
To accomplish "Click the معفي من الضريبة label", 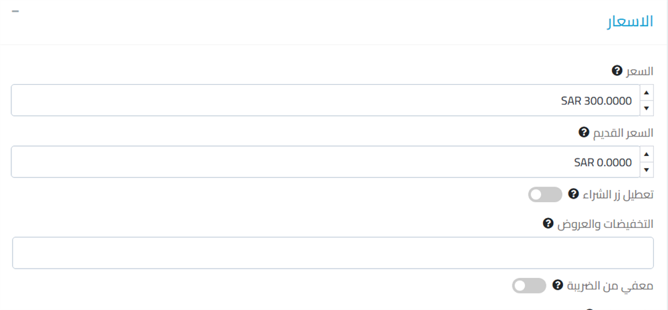I will click(611, 285).
